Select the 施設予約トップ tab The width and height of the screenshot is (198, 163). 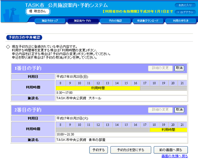[x=50, y=21]
